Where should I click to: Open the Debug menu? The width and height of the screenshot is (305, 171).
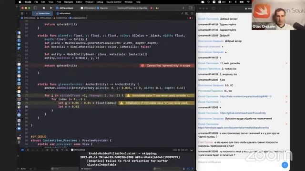click(x=100, y=2)
